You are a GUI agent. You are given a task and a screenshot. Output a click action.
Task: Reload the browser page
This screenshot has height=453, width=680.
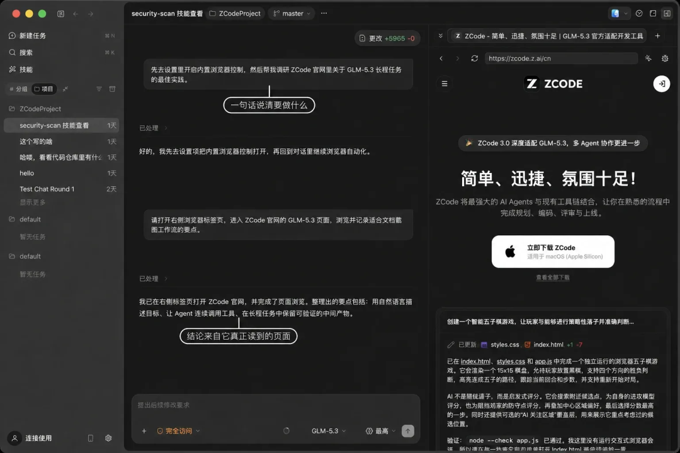point(475,59)
